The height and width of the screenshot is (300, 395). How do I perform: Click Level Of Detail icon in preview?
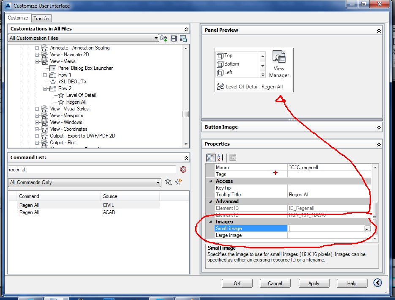221,87
